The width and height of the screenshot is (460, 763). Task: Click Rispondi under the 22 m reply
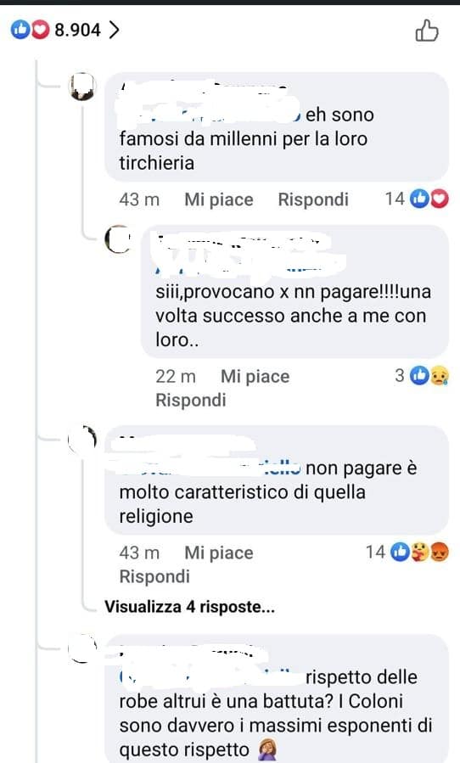coord(191,400)
